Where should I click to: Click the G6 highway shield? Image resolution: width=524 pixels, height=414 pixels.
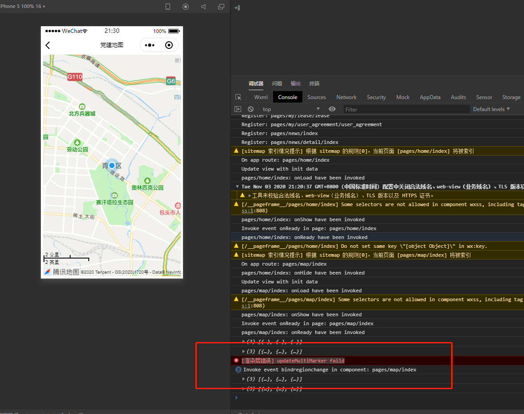pyautogui.click(x=171, y=81)
